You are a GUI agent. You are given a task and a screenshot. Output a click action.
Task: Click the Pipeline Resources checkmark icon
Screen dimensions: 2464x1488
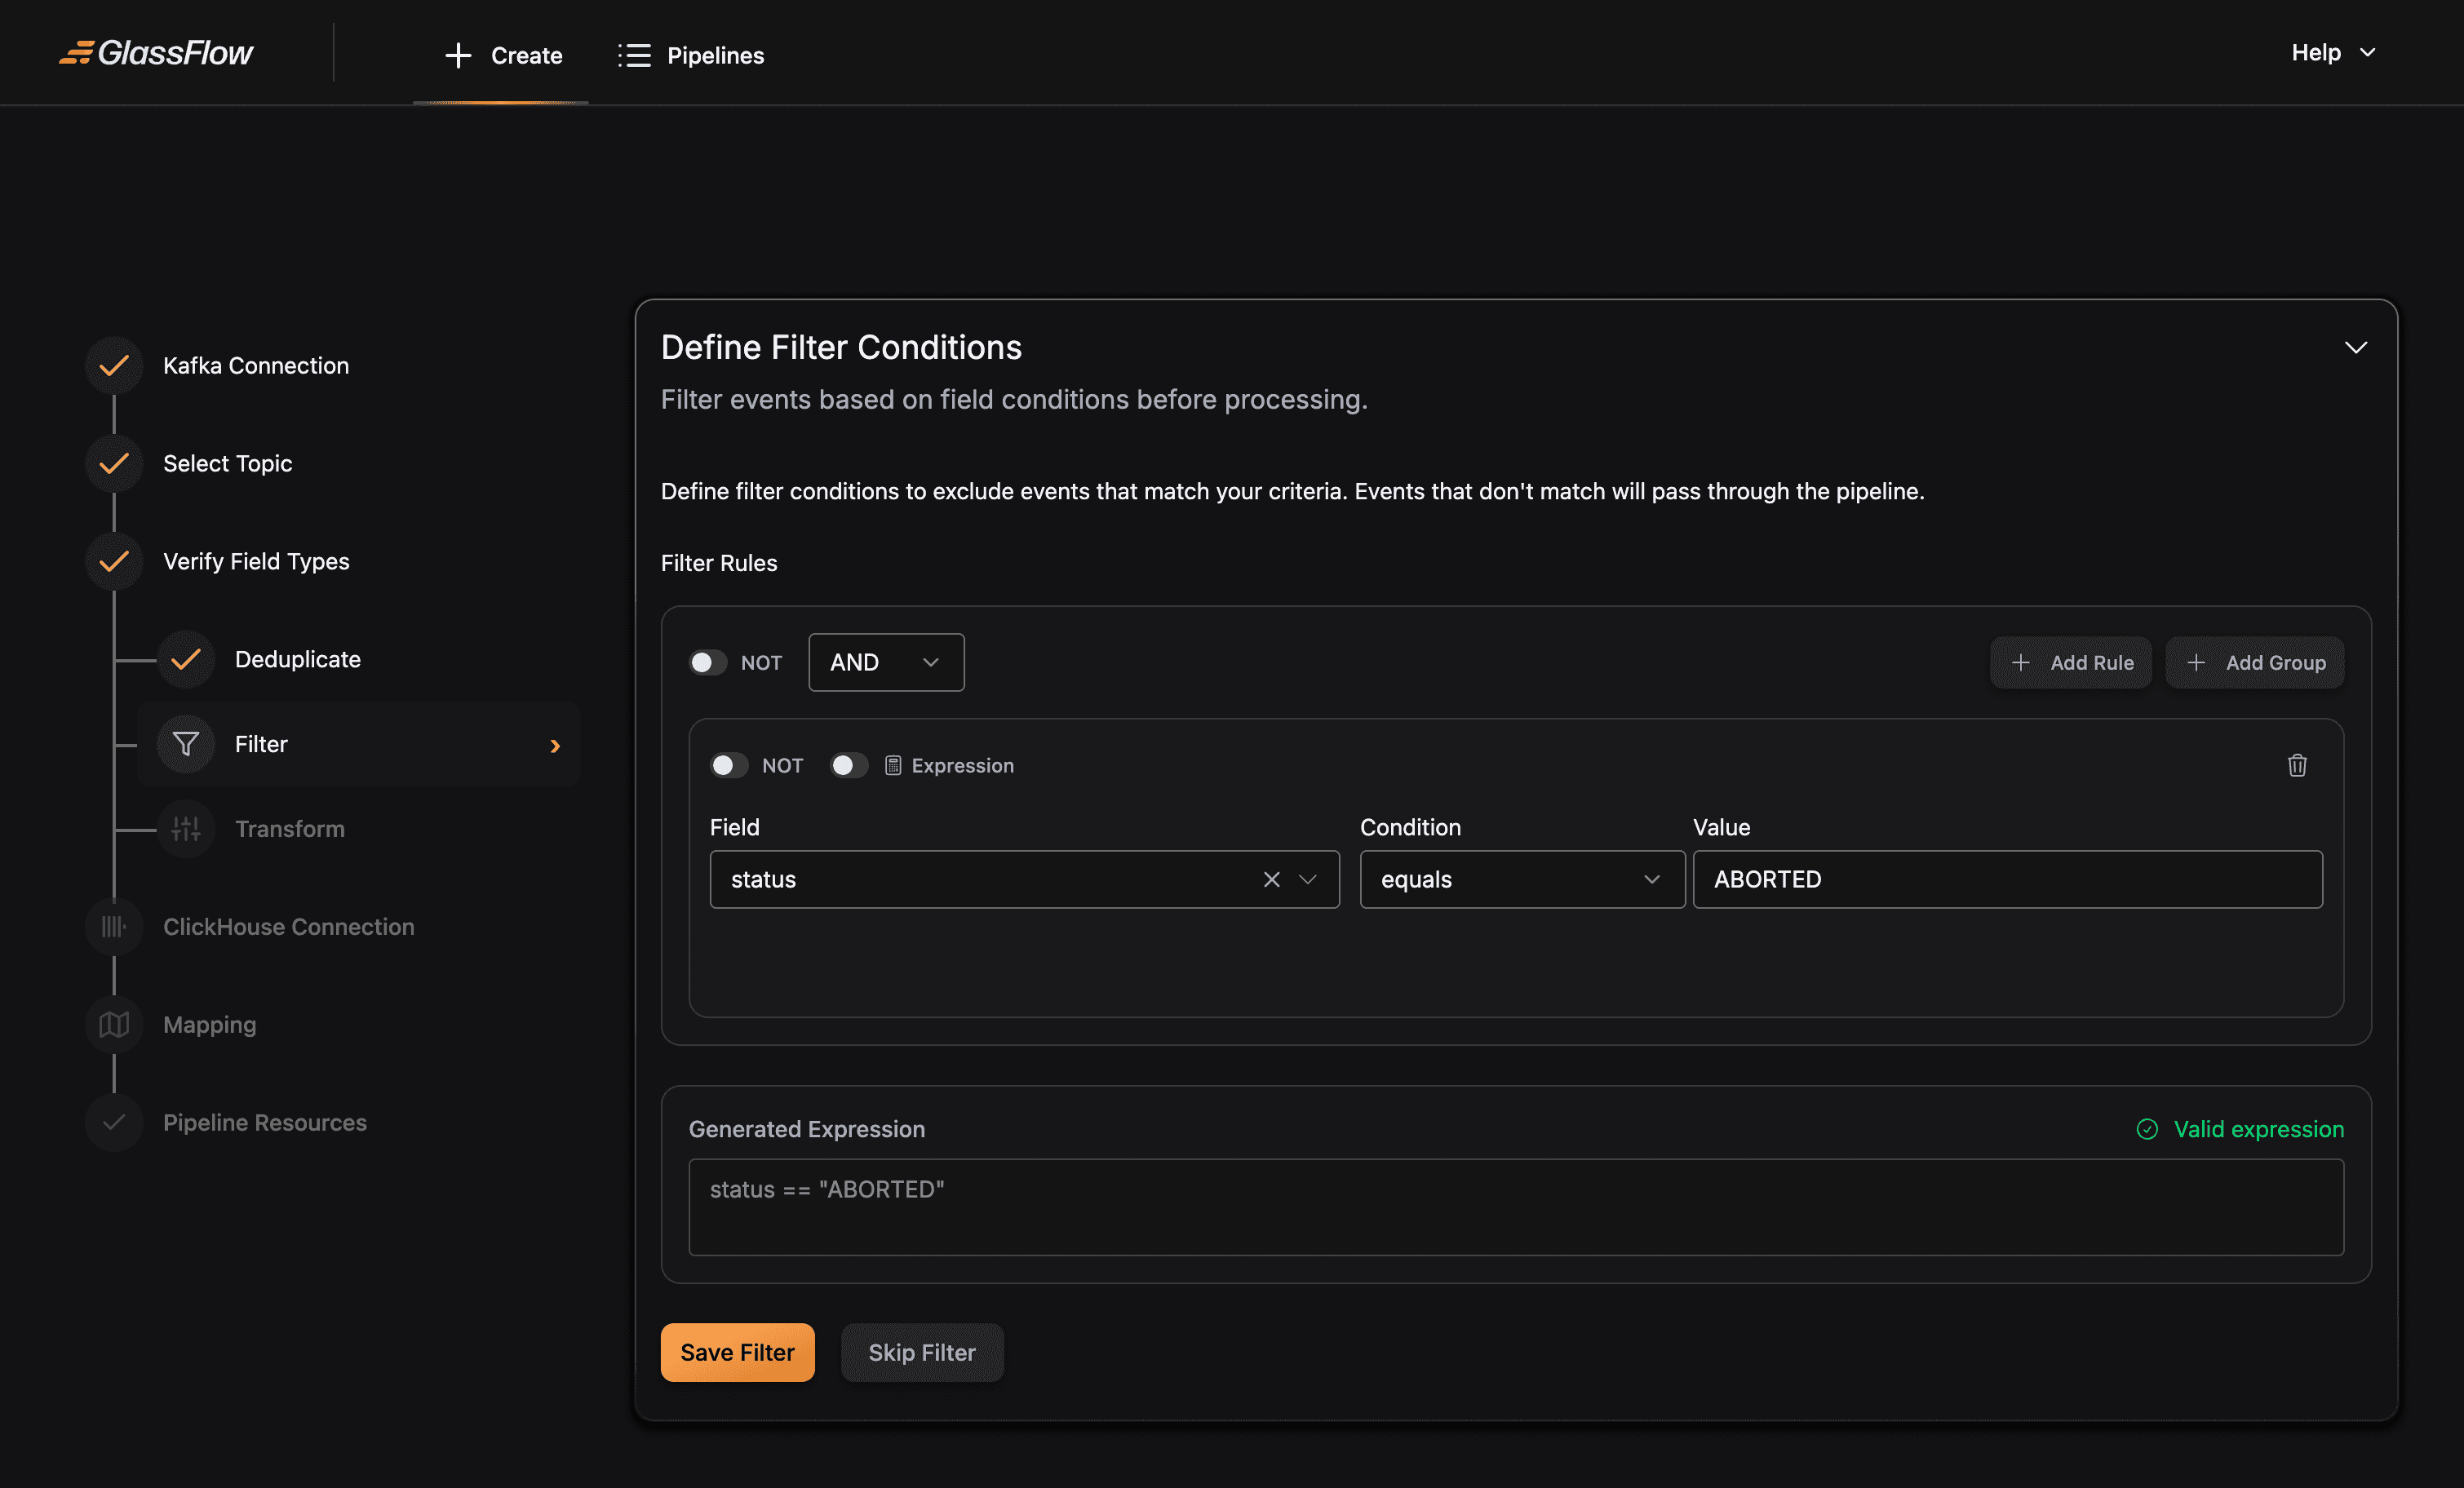click(x=114, y=1122)
